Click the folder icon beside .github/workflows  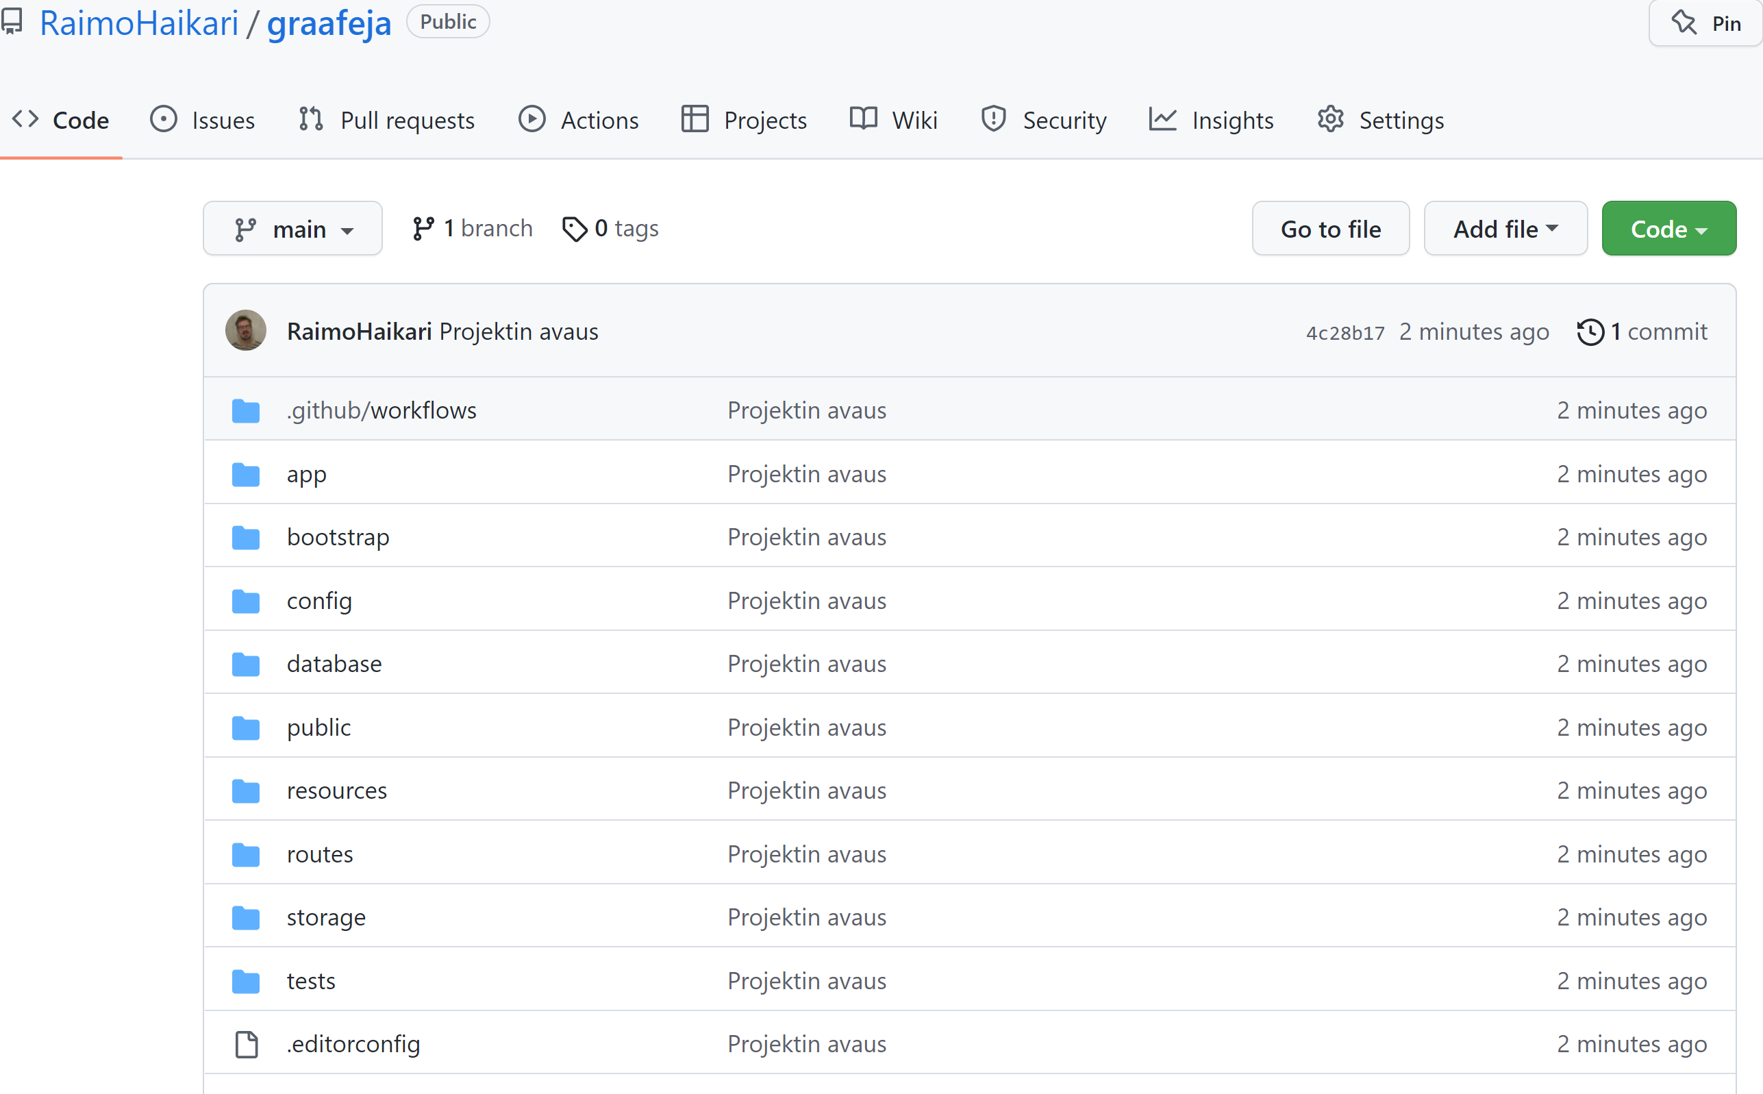(x=246, y=411)
